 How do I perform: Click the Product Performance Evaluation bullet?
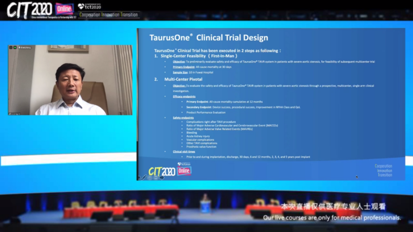[206, 113]
